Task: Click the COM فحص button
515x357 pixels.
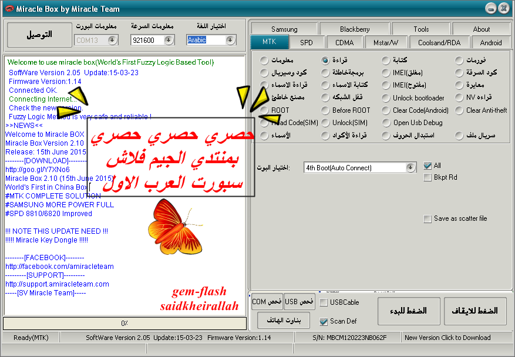Action: pos(267,301)
